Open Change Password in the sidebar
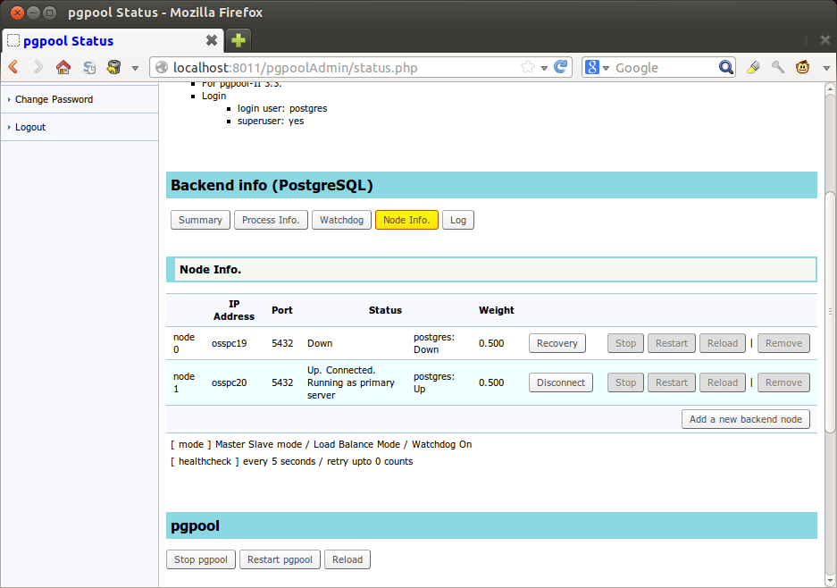Image resolution: width=837 pixels, height=588 pixels. [54, 99]
